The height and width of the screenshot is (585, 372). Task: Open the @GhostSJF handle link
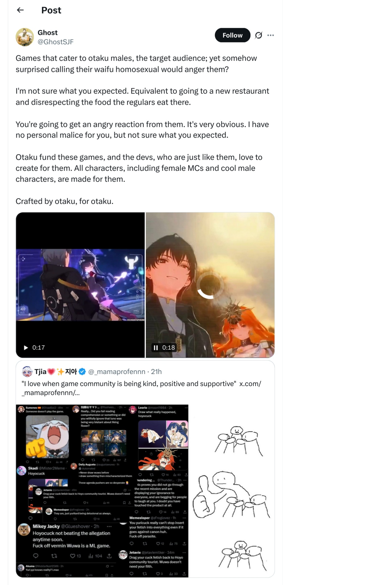56,42
